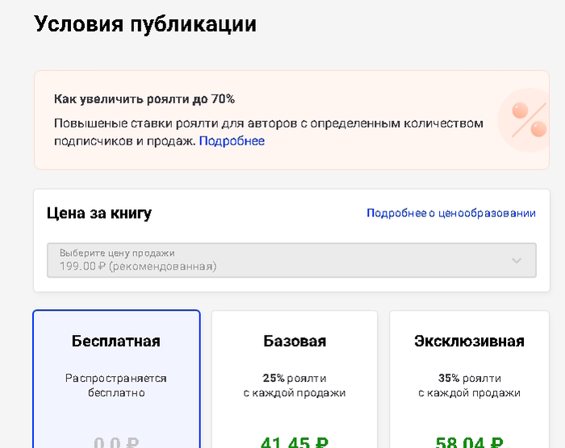Click the Распространяется бесплатно description
Screen dimensions: 565x448
click(x=116, y=385)
